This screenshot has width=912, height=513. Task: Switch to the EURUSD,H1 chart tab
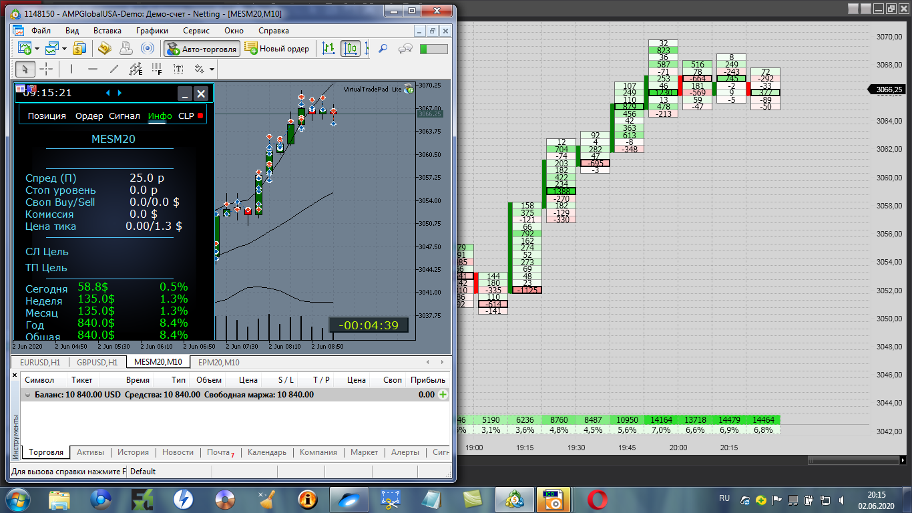pos(40,362)
